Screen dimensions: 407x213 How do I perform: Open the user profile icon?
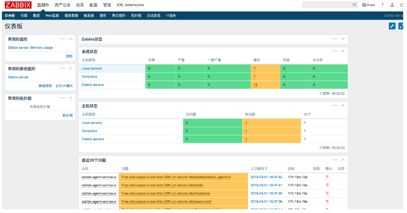[392, 5]
